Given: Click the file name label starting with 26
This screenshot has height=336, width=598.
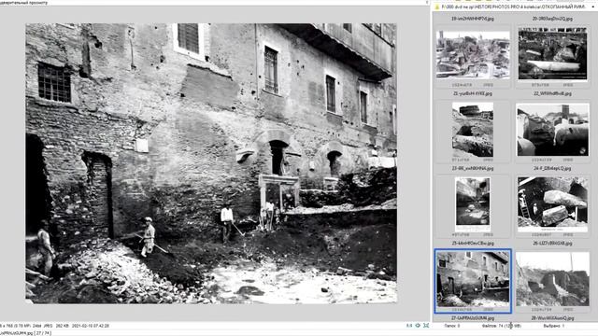Looking at the screenshot, I should pyautogui.click(x=552, y=243).
